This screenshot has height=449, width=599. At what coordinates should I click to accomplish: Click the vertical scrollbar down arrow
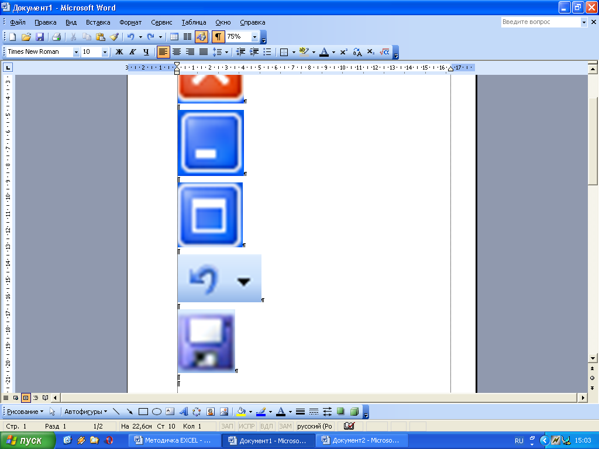point(593,358)
